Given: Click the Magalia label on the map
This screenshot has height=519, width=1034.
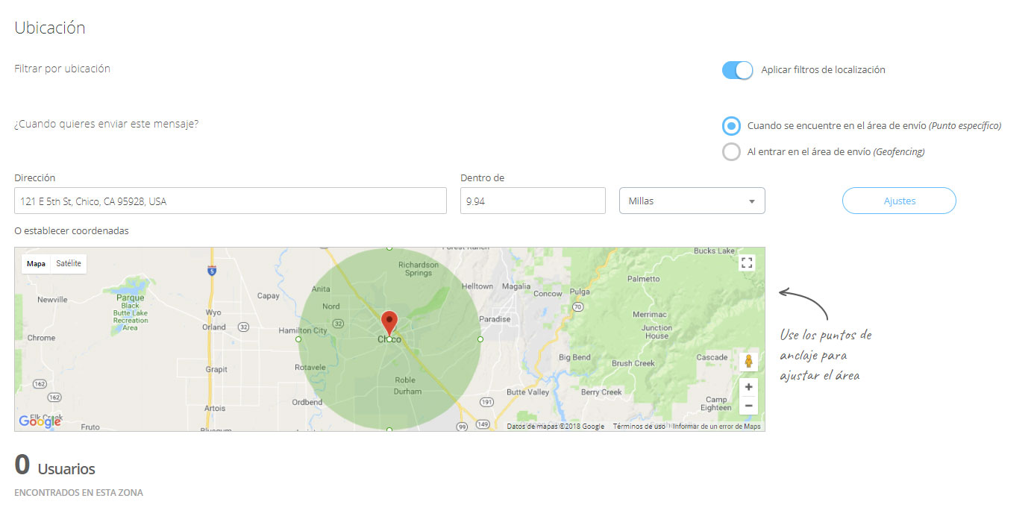Looking at the screenshot, I should 516,286.
